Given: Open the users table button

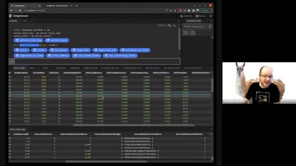Looking at the screenshot, I should 22,50.
